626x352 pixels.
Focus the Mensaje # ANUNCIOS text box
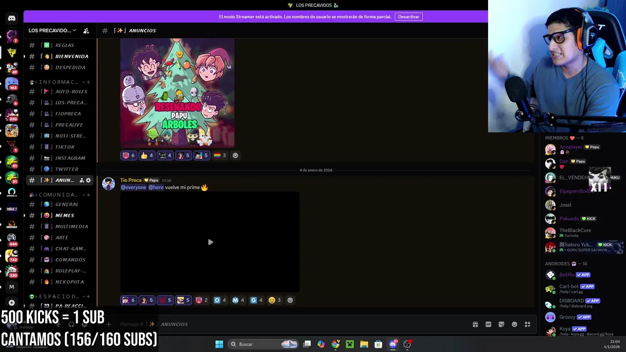[x=293, y=324]
